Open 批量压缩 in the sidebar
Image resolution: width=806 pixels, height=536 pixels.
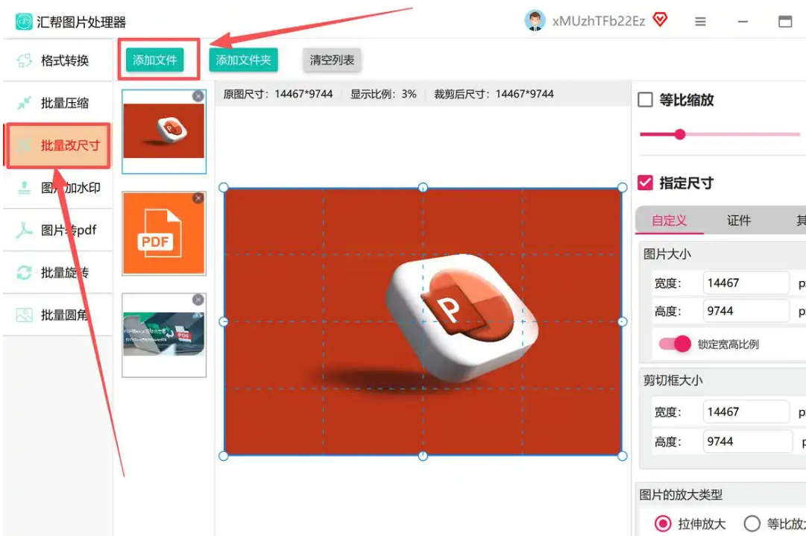click(x=57, y=103)
